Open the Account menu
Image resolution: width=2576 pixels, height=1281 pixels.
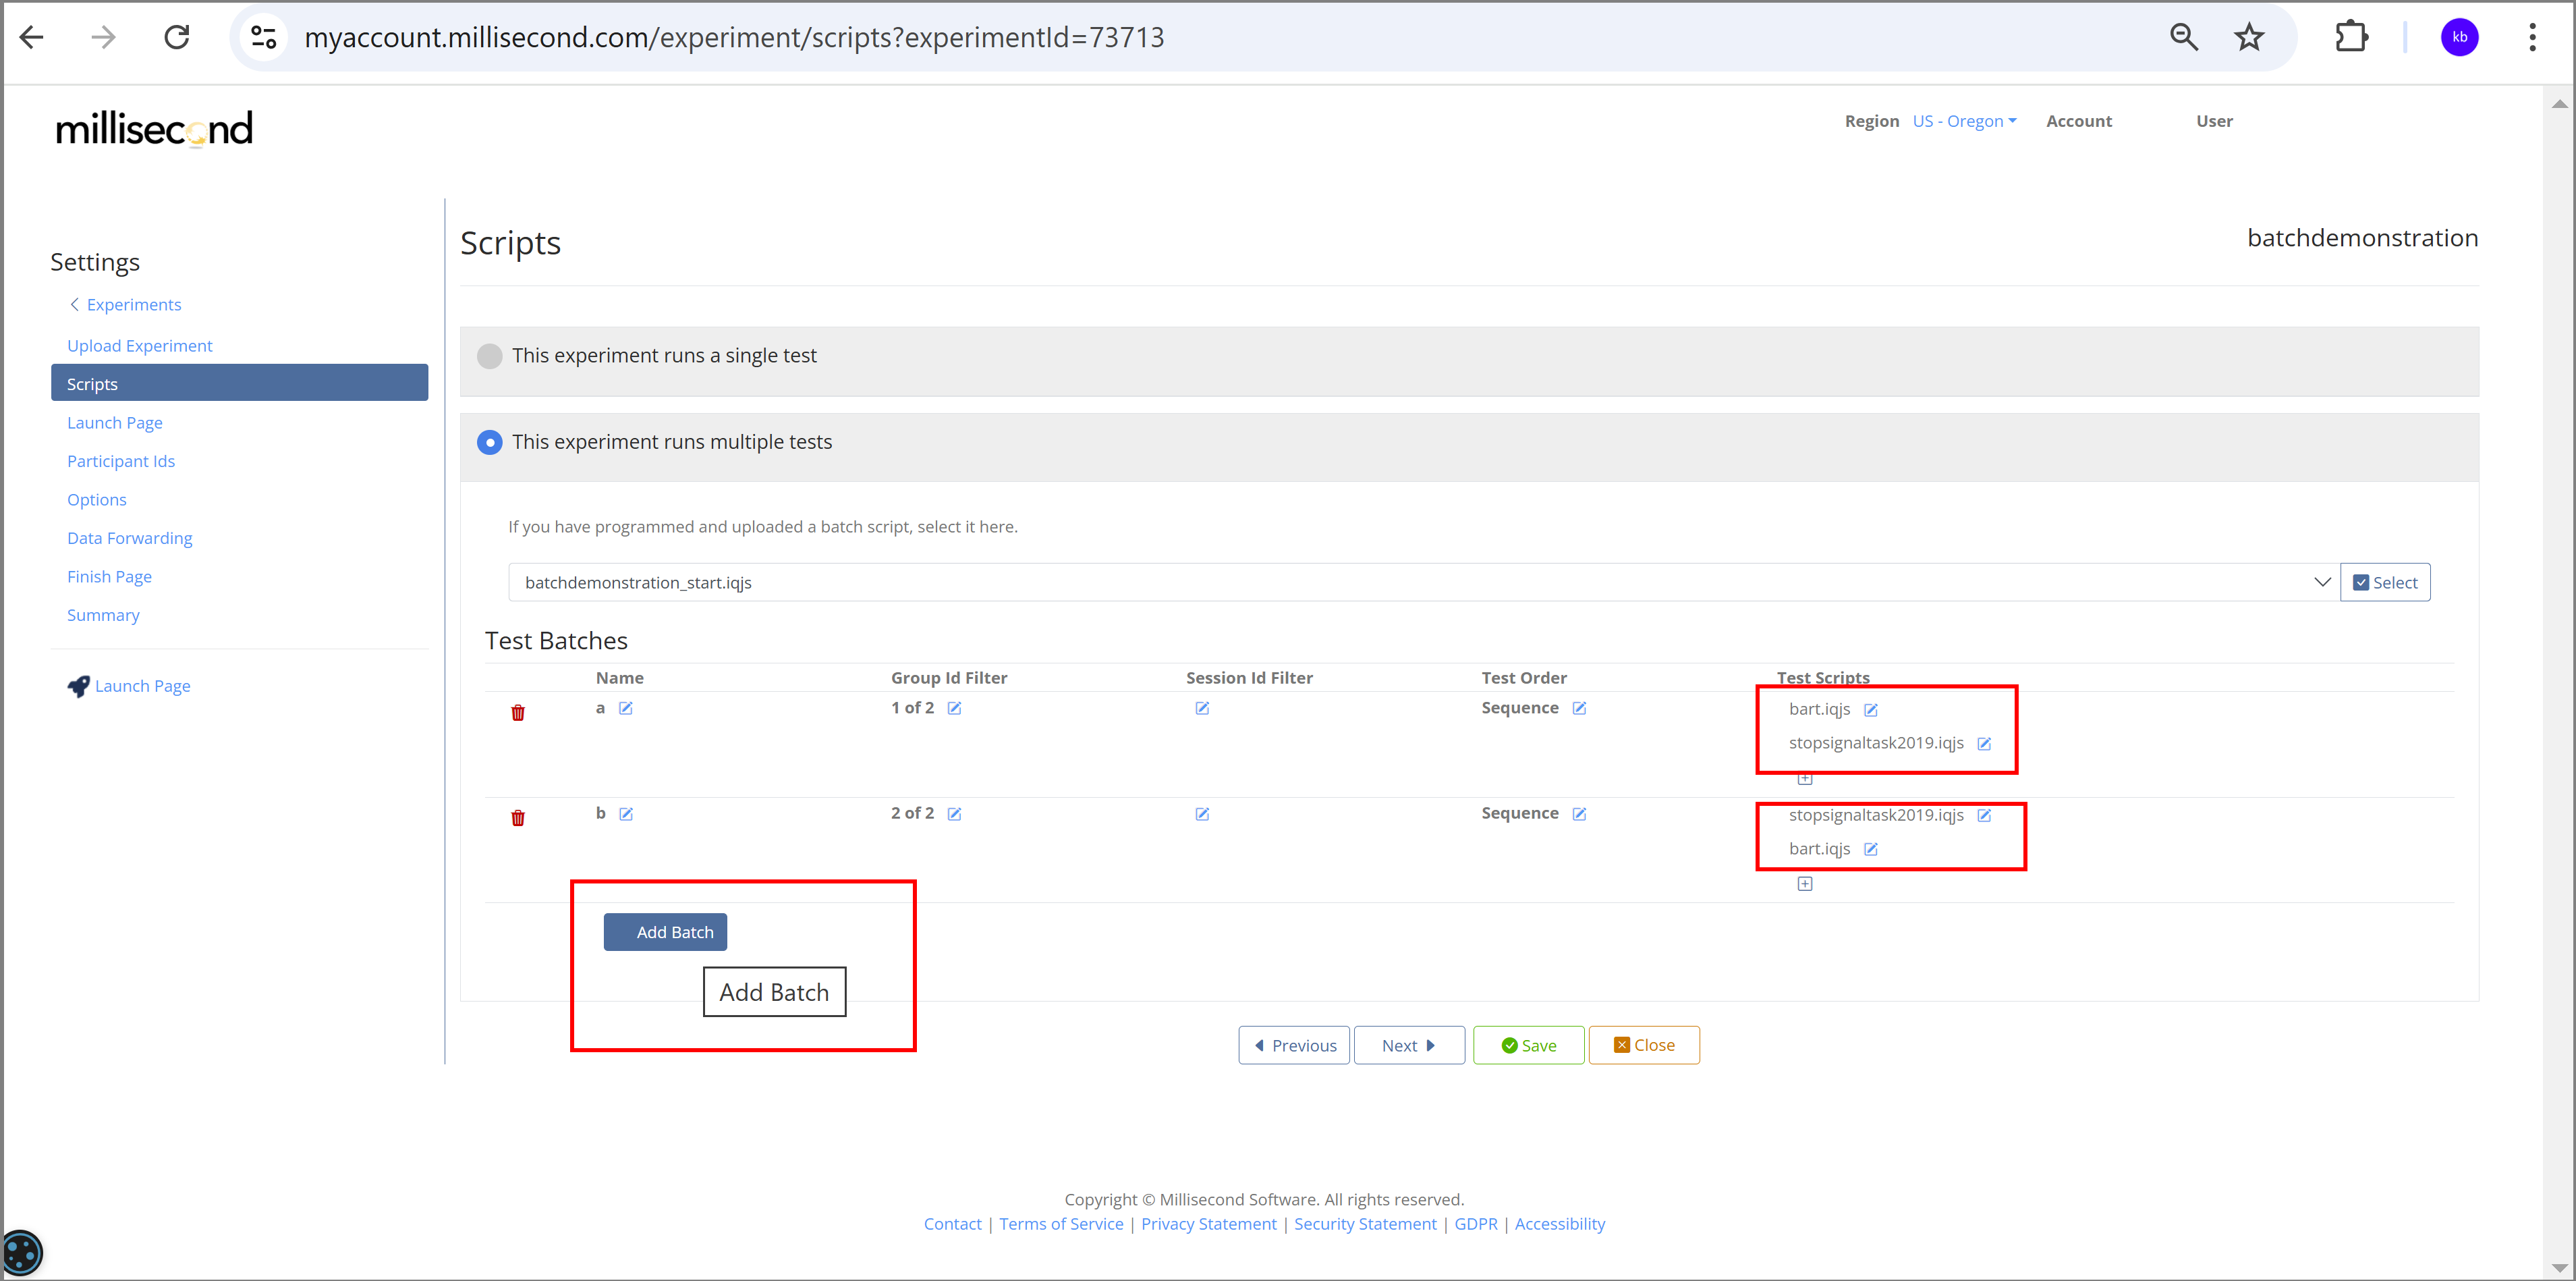click(x=2078, y=121)
